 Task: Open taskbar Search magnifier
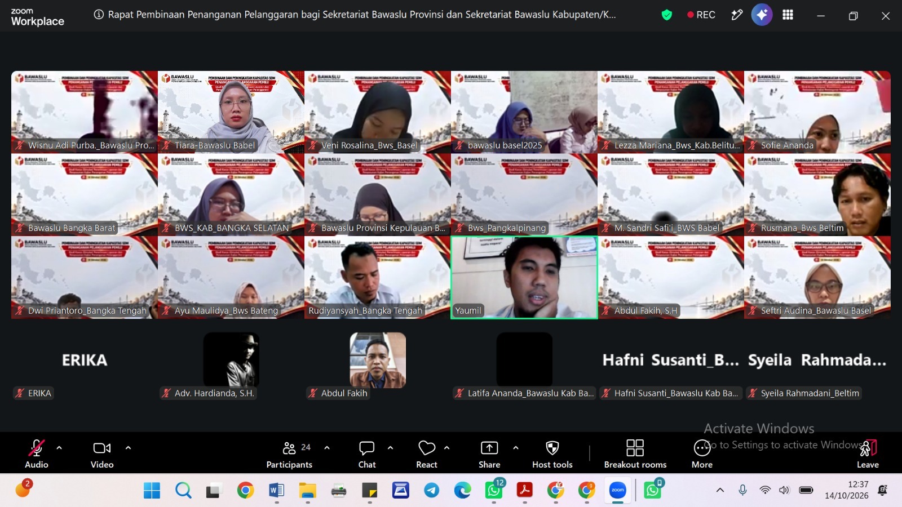[183, 491]
